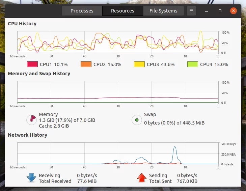
Task: Minimize the System Monitor window
Action: [207, 11]
